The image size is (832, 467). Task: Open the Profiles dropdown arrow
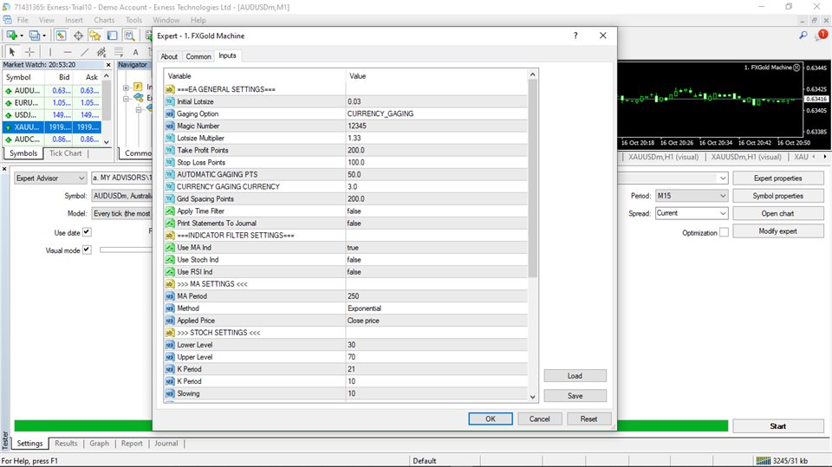(x=44, y=36)
